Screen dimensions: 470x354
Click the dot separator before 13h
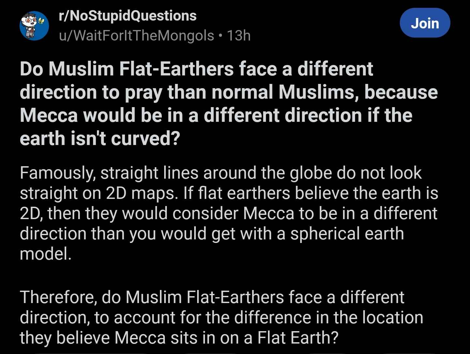tap(220, 36)
